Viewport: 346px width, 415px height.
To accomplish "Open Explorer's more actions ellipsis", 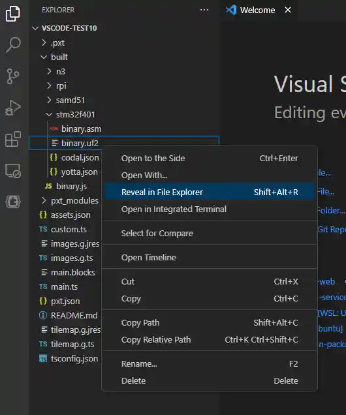I will (204, 10).
